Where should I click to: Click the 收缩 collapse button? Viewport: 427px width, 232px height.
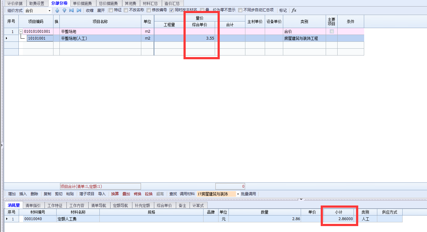90,10
